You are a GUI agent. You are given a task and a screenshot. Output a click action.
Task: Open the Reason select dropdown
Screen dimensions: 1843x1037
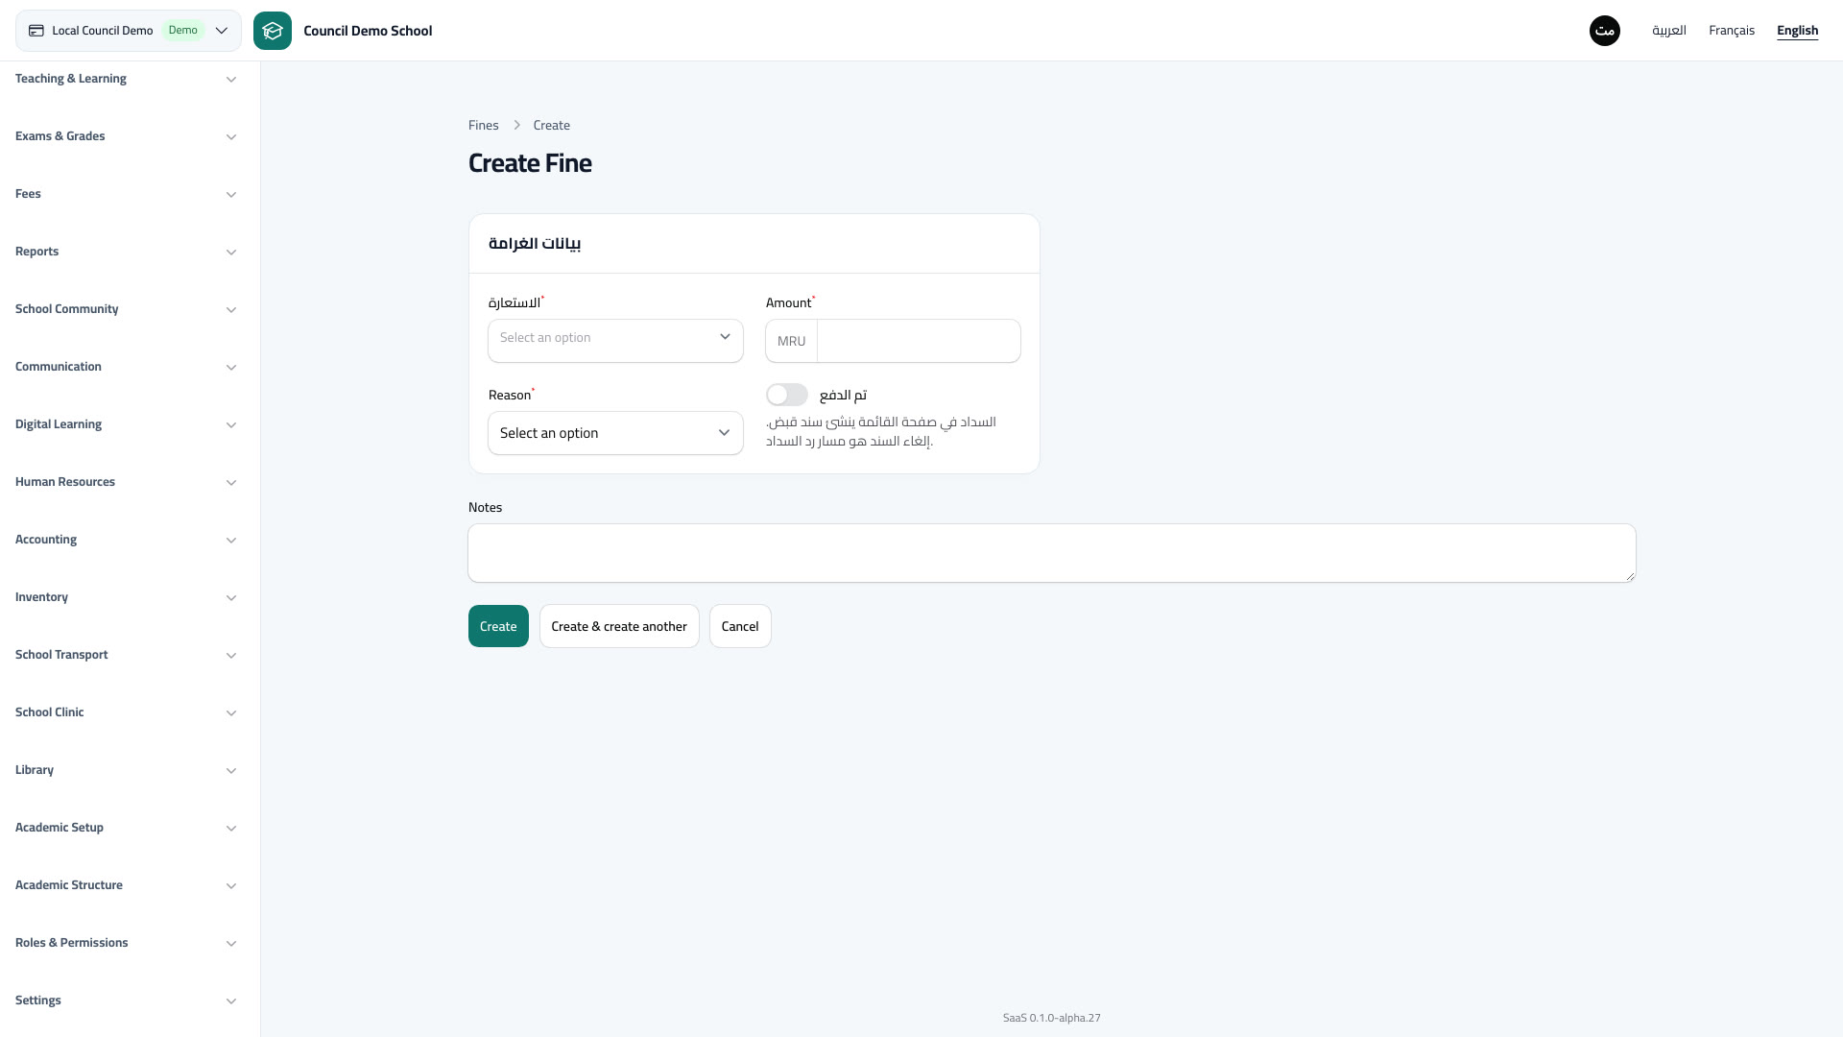[x=615, y=433]
